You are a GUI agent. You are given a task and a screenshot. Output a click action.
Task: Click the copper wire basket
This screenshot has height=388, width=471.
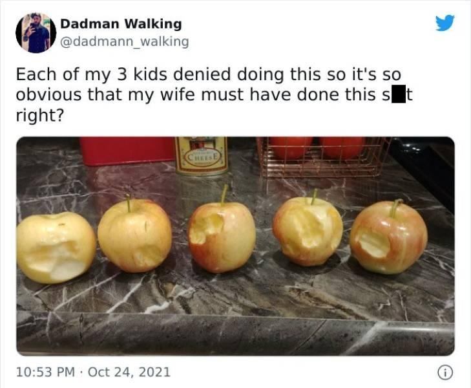[323, 158]
